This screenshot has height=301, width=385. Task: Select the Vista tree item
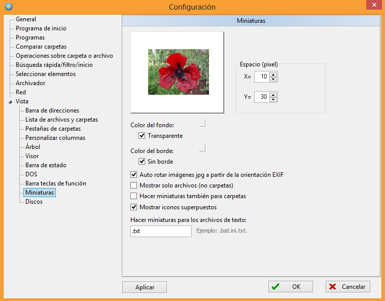point(22,101)
